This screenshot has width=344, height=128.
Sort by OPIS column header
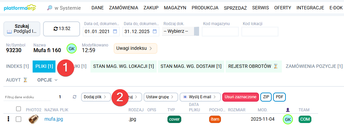pyautogui.click(x=152, y=110)
